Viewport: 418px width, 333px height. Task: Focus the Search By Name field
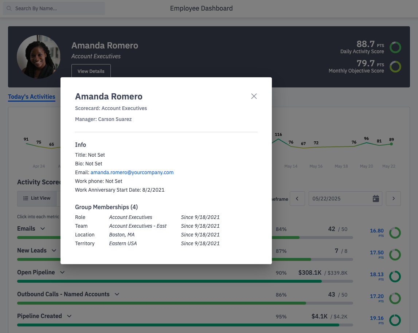pos(58,8)
